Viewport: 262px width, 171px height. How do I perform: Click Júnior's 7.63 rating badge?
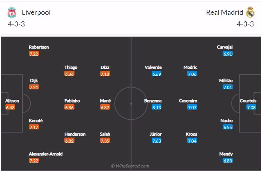click(156, 141)
